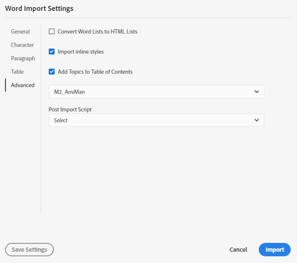Click the blue Import button
This screenshot has height=263, width=297.
(x=275, y=250)
